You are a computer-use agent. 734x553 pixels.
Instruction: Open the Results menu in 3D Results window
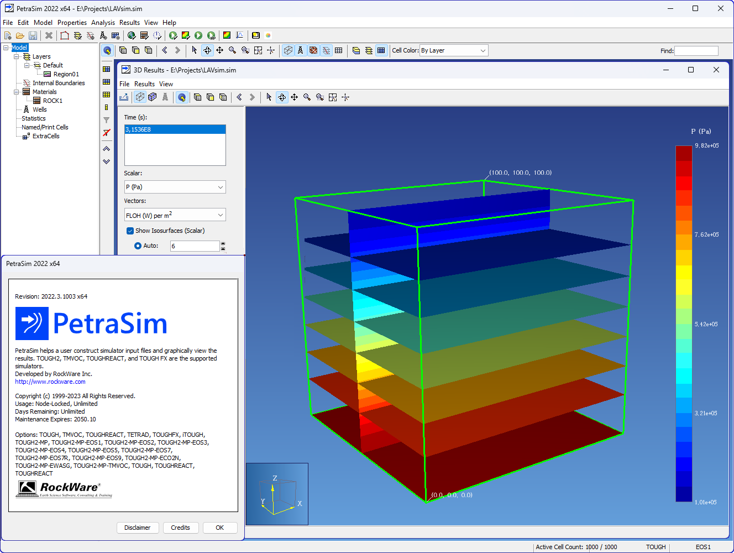coord(144,84)
